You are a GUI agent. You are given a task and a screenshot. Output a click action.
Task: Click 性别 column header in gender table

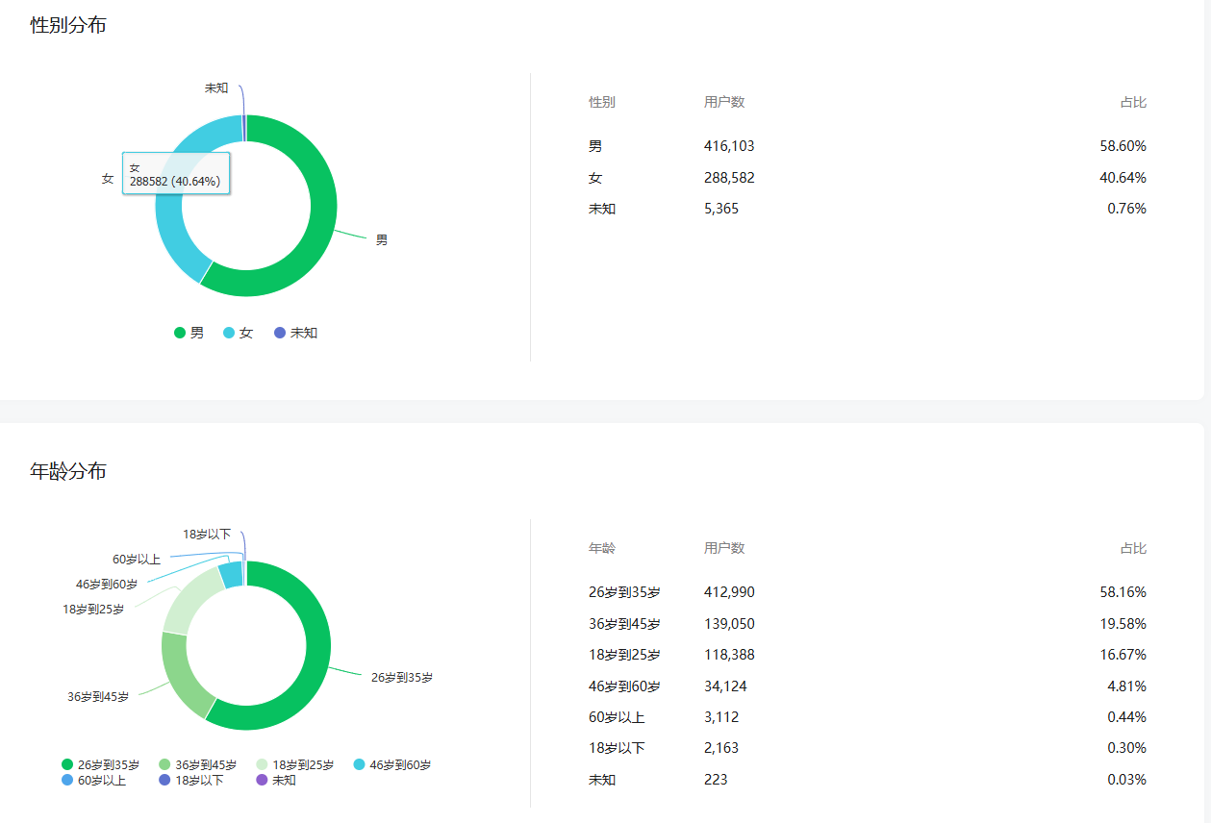pyautogui.click(x=602, y=102)
